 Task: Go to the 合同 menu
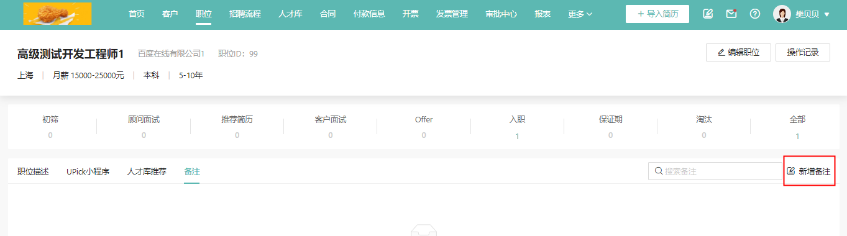[x=327, y=14]
